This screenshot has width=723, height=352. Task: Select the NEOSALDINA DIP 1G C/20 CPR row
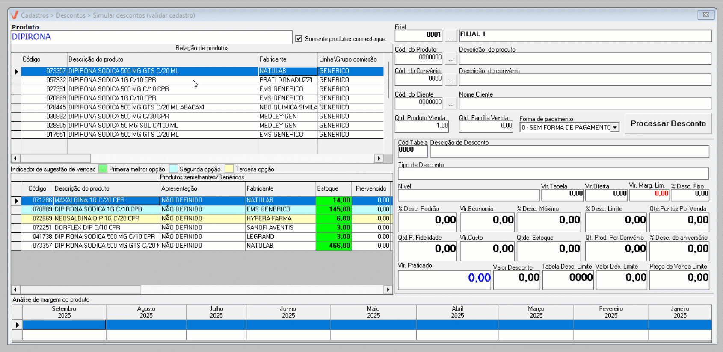pos(107,218)
